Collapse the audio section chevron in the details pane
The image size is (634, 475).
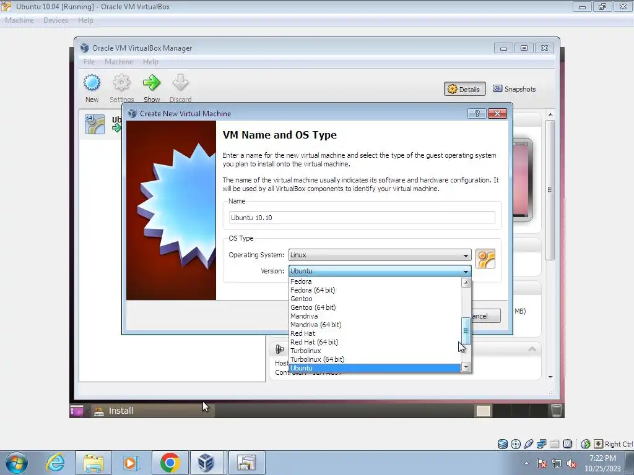(x=532, y=349)
